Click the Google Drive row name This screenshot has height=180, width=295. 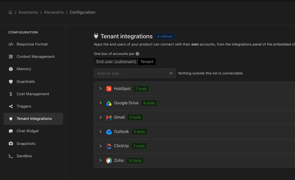pos(126,103)
